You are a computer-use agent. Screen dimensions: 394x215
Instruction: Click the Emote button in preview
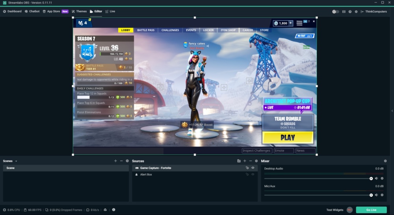tap(284, 151)
